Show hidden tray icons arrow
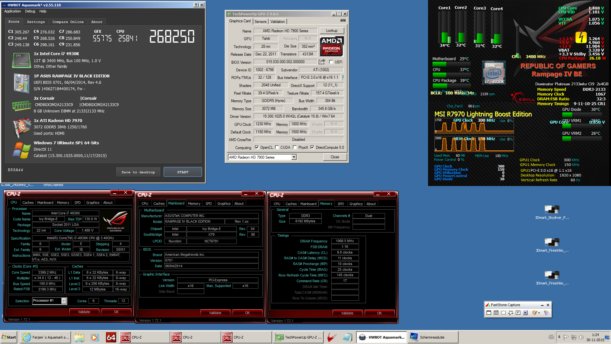This screenshot has width=611, height=344. point(559,337)
